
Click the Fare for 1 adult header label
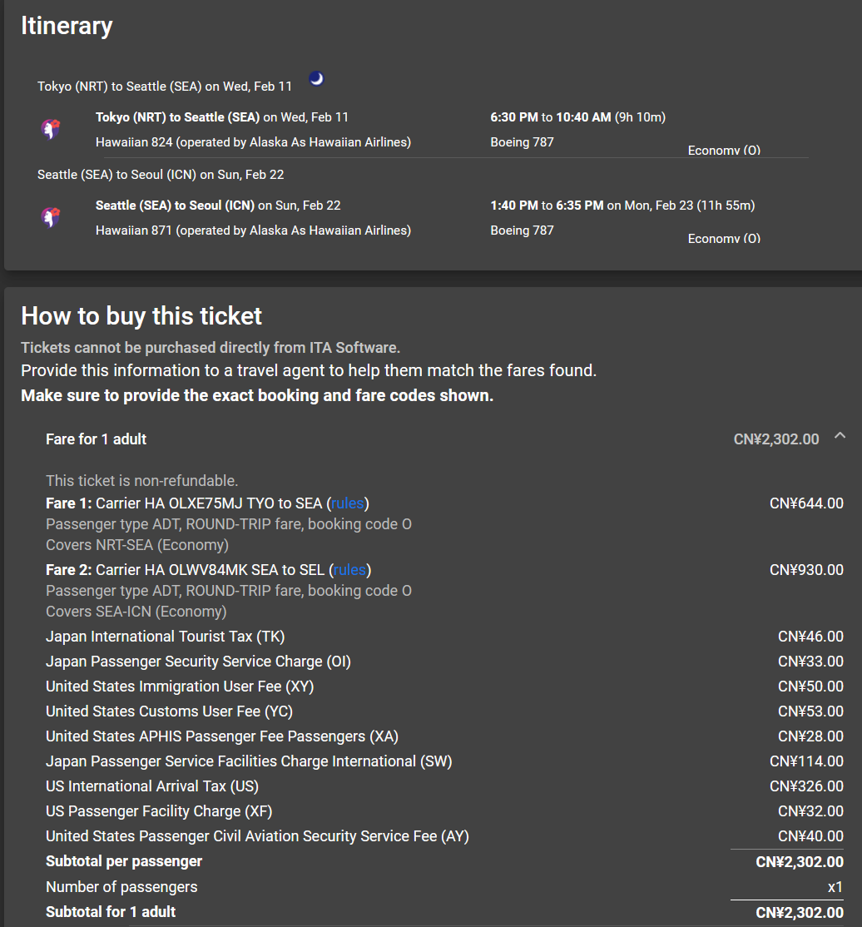pyautogui.click(x=96, y=439)
